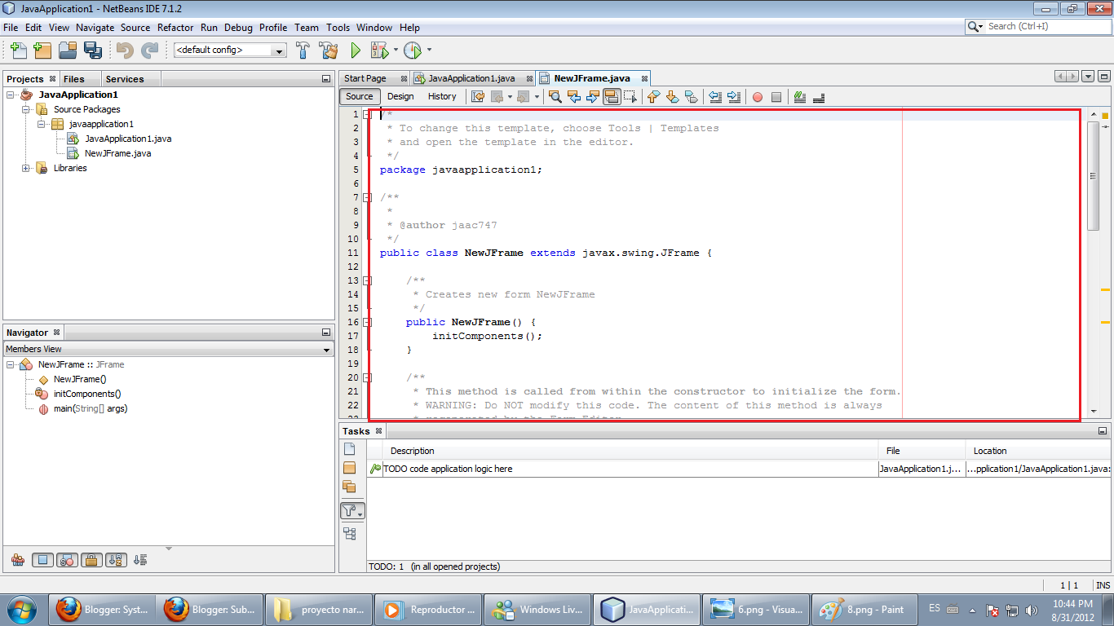Screen dimensions: 1114x626
Task: Start macro recording in the editor toolbar
Action: pyautogui.click(x=758, y=96)
